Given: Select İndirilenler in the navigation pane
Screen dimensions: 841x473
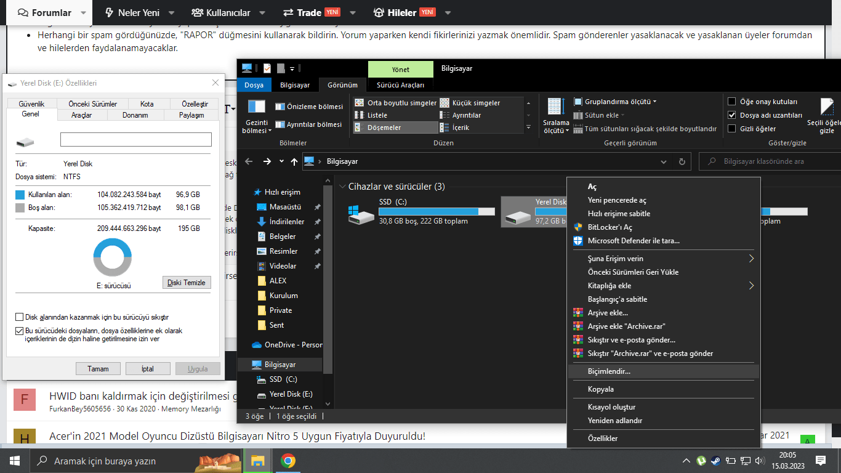Looking at the screenshot, I should (x=287, y=222).
